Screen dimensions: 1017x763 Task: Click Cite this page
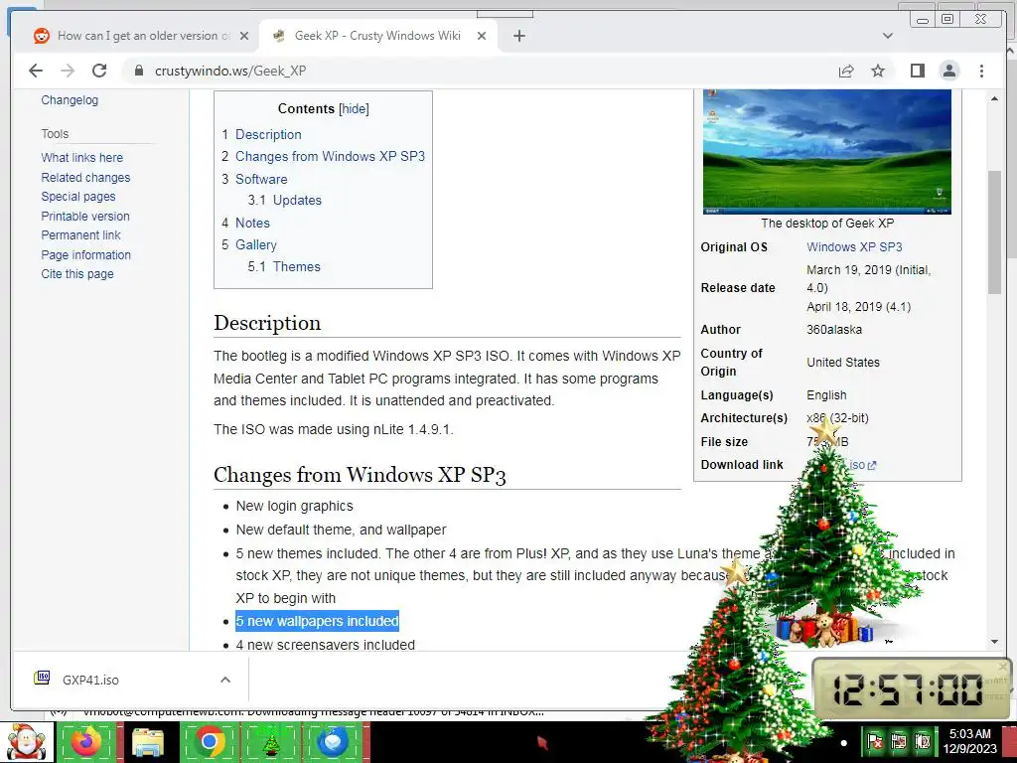click(x=77, y=274)
